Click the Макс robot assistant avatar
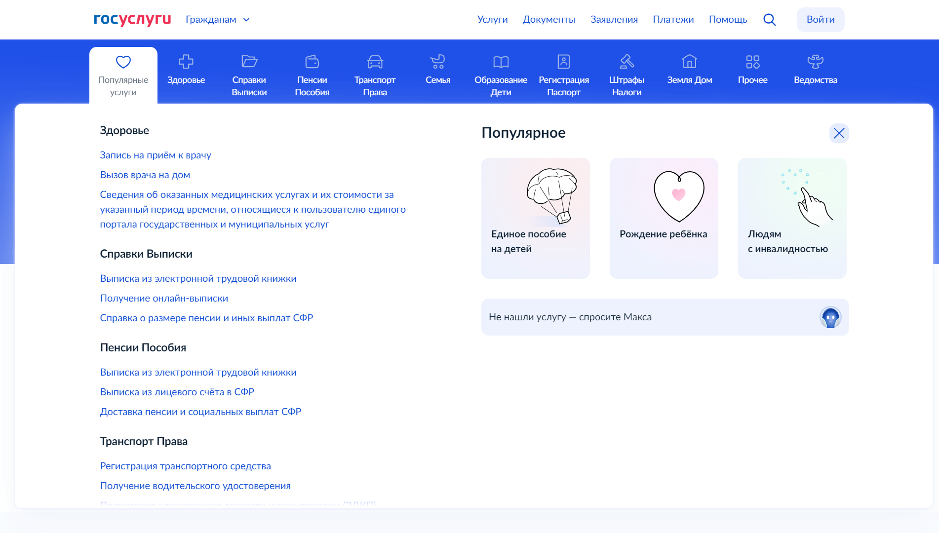Image resolution: width=939 pixels, height=533 pixels. 830,317
